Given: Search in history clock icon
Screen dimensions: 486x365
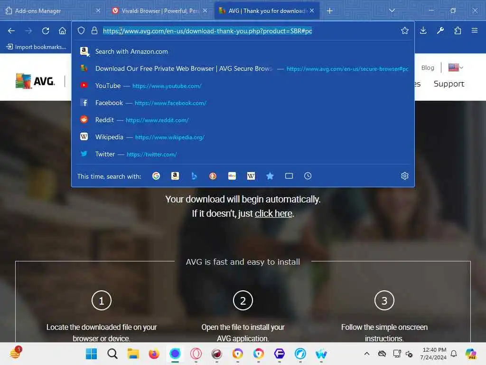Looking at the screenshot, I should [308, 176].
